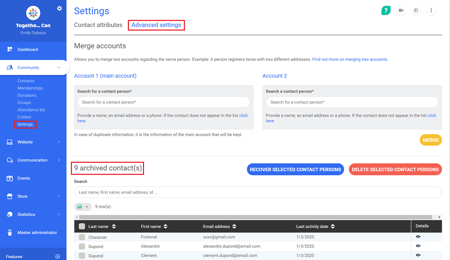This screenshot has height=260, width=450.
Task: Open Entities in Community submenu
Action: (24, 117)
